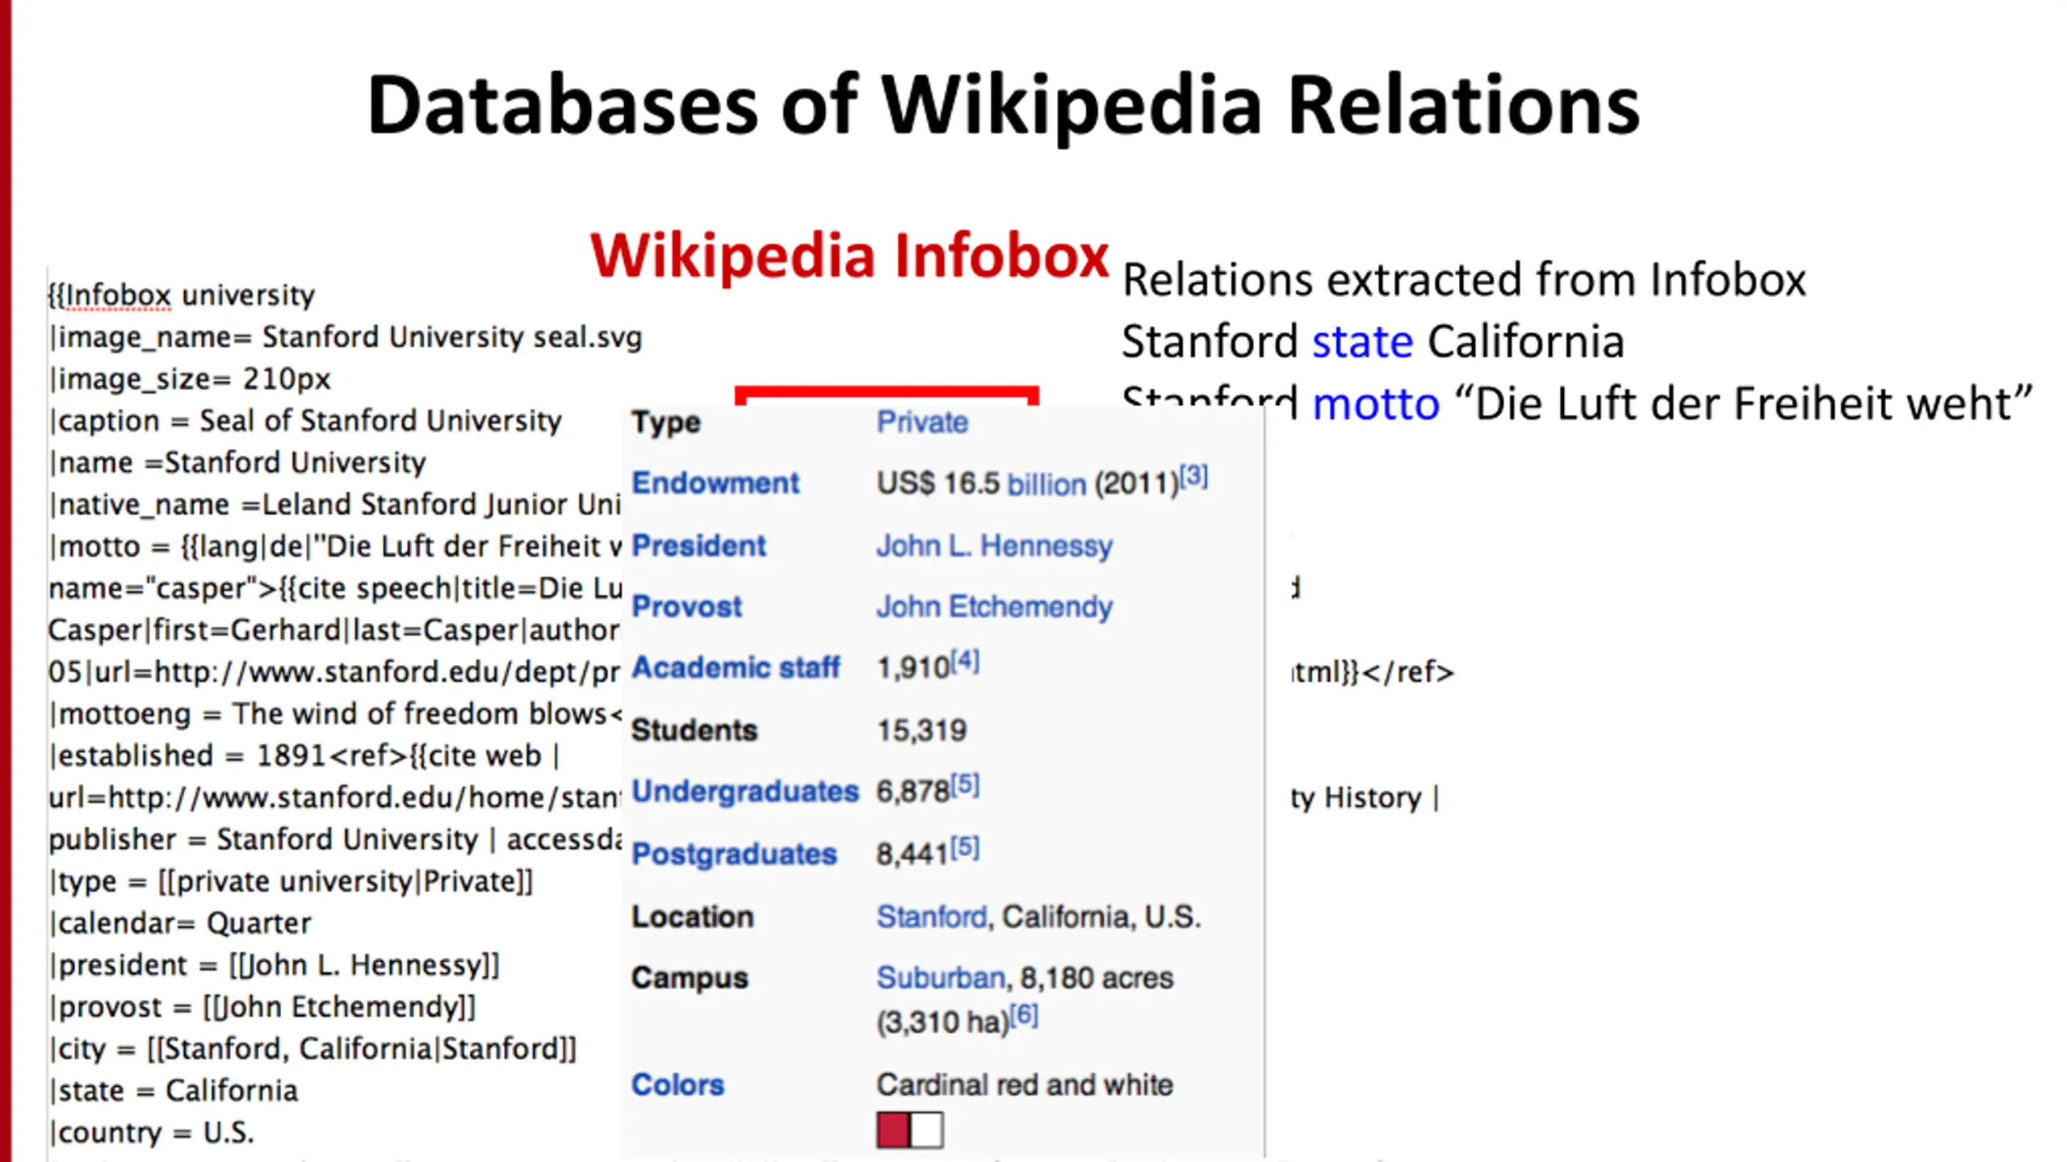Open the Stanford location link
Screen dimensions: 2067x1162
coord(932,917)
